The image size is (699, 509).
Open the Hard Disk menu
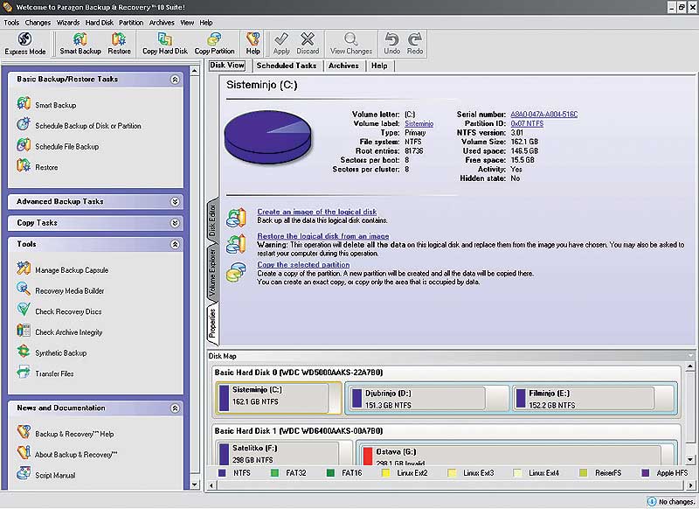pos(100,23)
